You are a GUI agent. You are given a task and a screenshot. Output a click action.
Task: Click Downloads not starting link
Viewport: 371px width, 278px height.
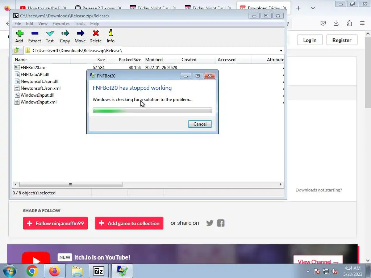point(319,190)
